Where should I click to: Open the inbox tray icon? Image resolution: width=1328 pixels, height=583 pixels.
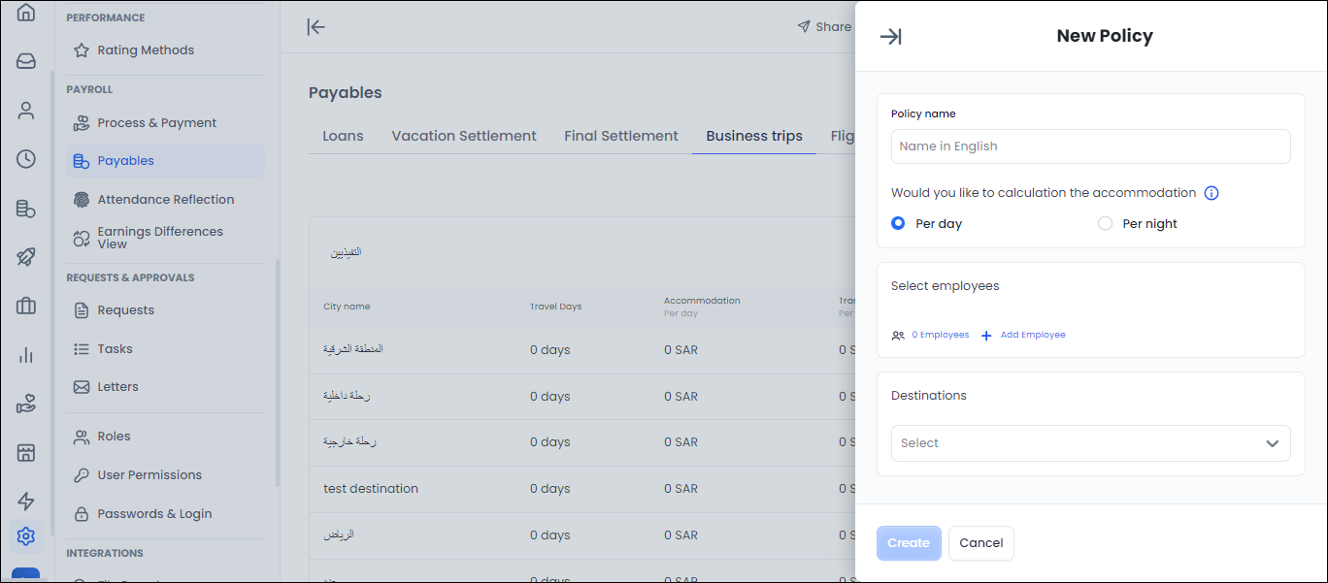[26, 61]
